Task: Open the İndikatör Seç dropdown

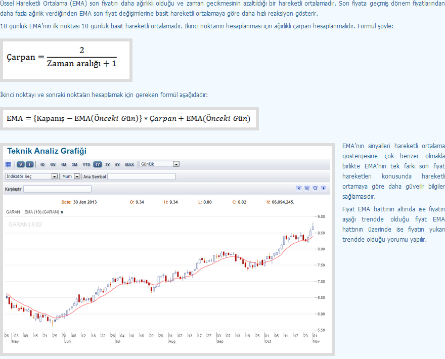Action: tap(31, 176)
